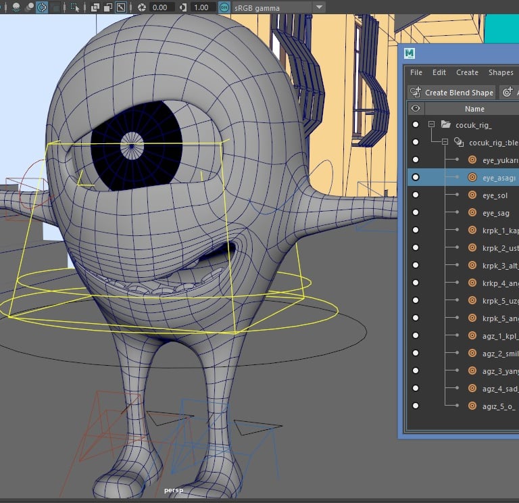Click the cocuk_rig_ blend shape deformer icon
Viewport: 519px width, 503px height.
click(459, 142)
